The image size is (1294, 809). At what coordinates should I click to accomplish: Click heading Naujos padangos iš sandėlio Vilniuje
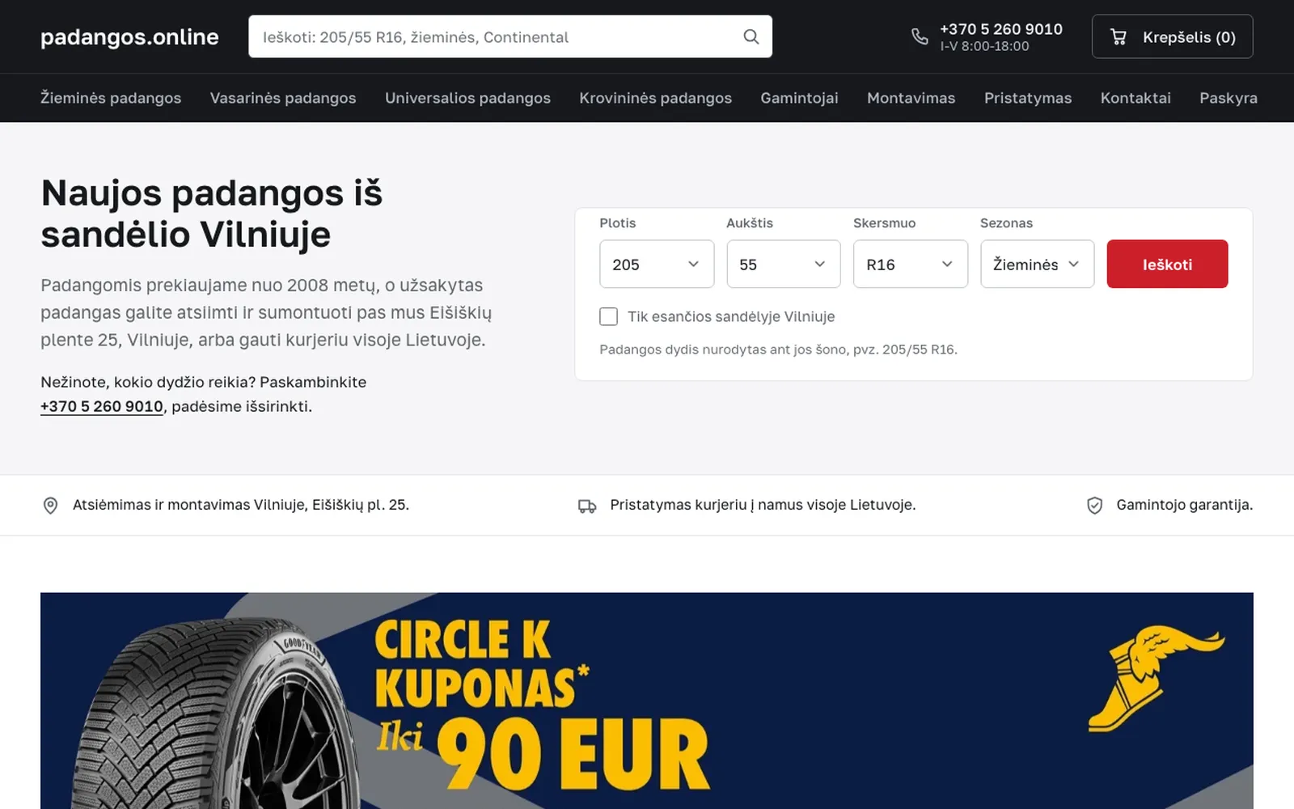tap(212, 214)
